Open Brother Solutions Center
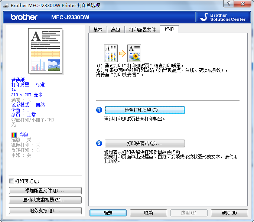 pyautogui.click(x=222, y=17)
